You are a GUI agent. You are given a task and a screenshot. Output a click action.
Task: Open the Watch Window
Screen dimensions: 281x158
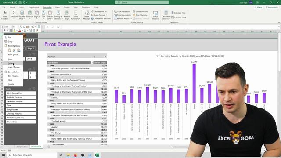coord(155,15)
